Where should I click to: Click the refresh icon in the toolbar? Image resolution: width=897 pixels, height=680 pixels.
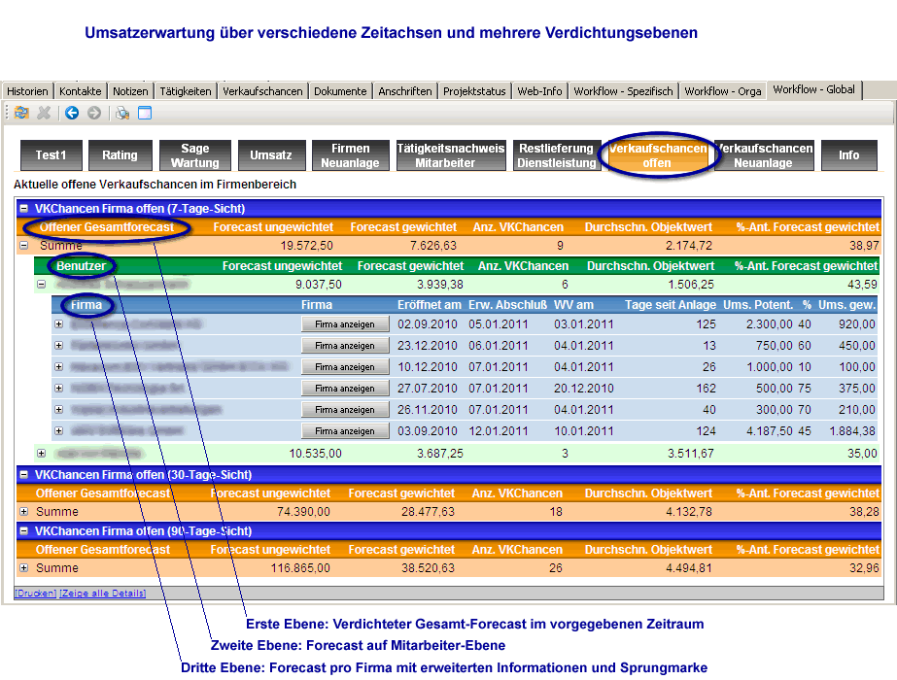21,113
